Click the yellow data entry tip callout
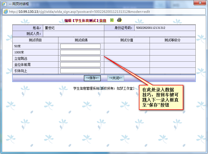 [161, 97]
